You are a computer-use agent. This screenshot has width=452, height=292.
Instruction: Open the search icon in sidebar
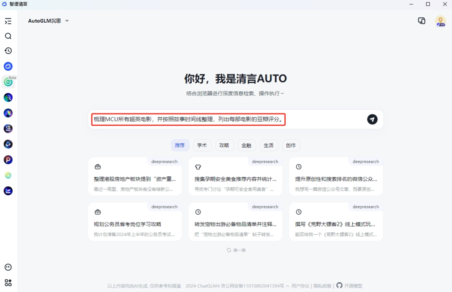(x=8, y=36)
